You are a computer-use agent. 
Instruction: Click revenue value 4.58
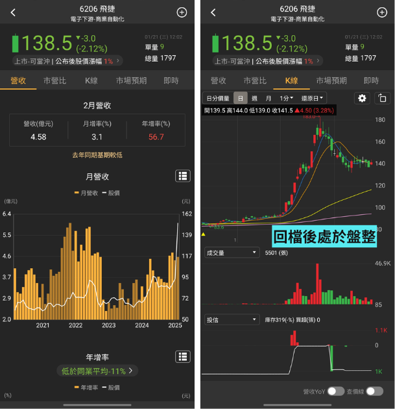tap(38, 137)
